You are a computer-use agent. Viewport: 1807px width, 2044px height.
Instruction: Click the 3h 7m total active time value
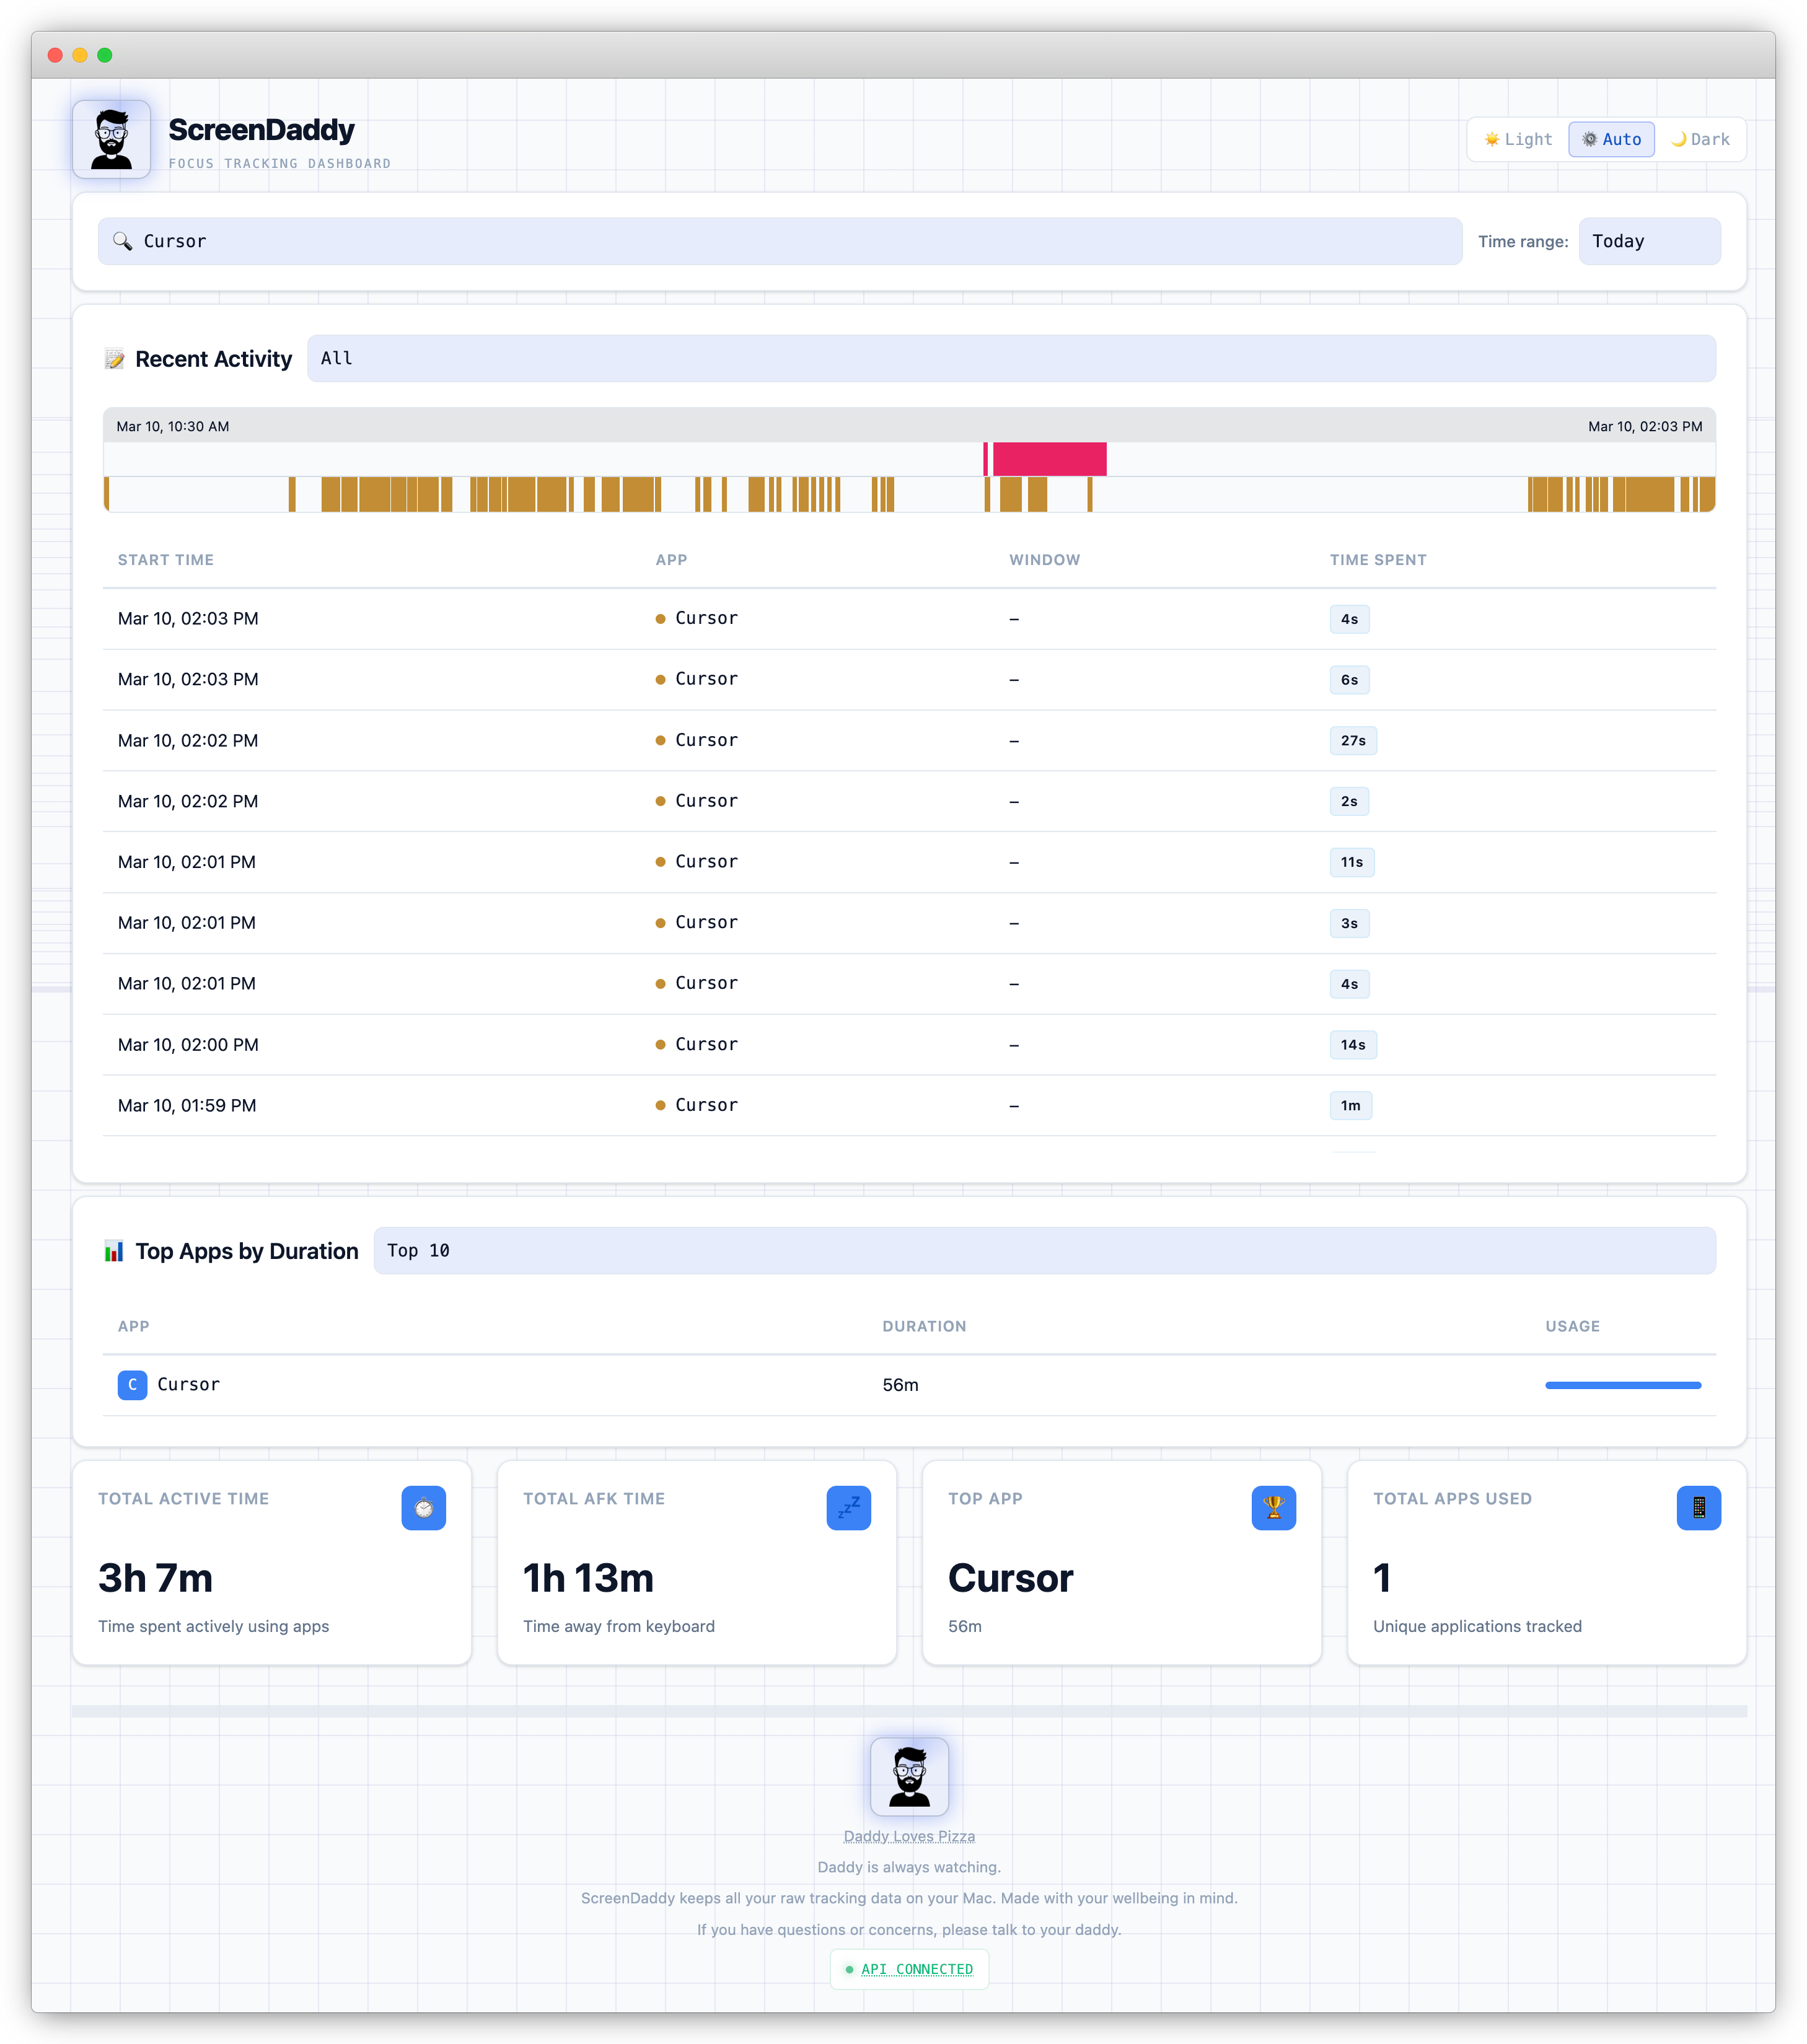pyautogui.click(x=155, y=1578)
